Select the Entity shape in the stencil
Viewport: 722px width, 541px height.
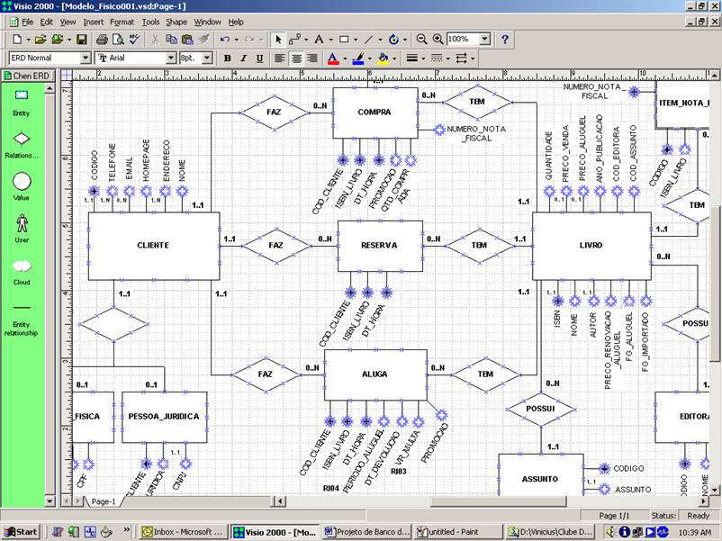tap(21, 95)
